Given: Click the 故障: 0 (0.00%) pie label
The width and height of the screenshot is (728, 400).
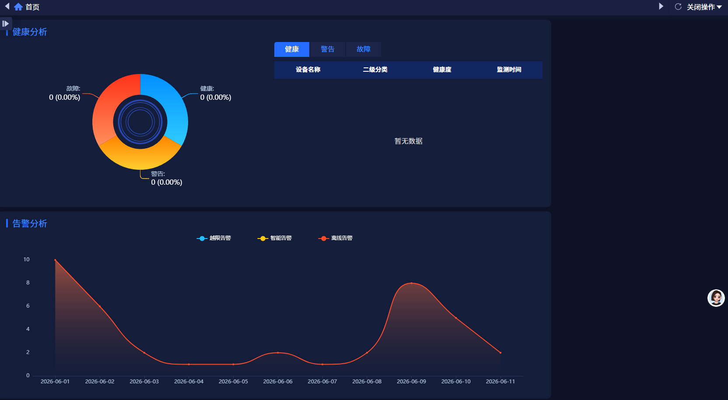Looking at the screenshot, I should click(x=65, y=93).
